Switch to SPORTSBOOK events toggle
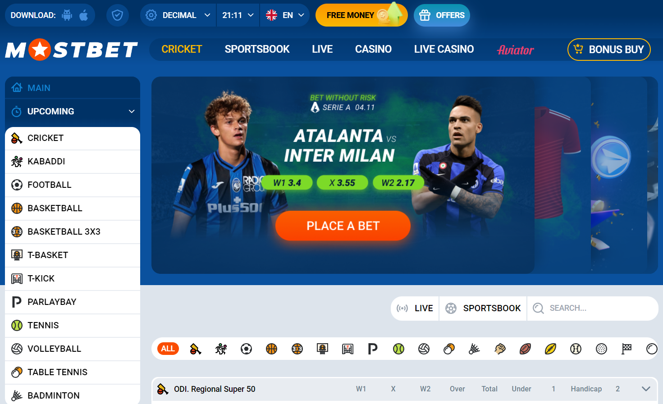 483,308
